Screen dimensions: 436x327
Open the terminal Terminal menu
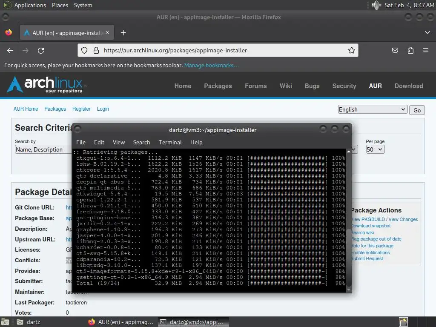(170, 142)
